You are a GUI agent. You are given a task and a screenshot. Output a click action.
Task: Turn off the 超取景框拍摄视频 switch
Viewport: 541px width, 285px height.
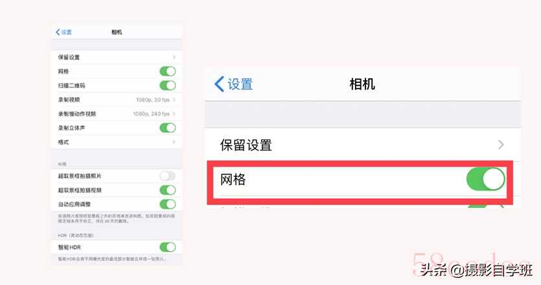click(168, 190)
